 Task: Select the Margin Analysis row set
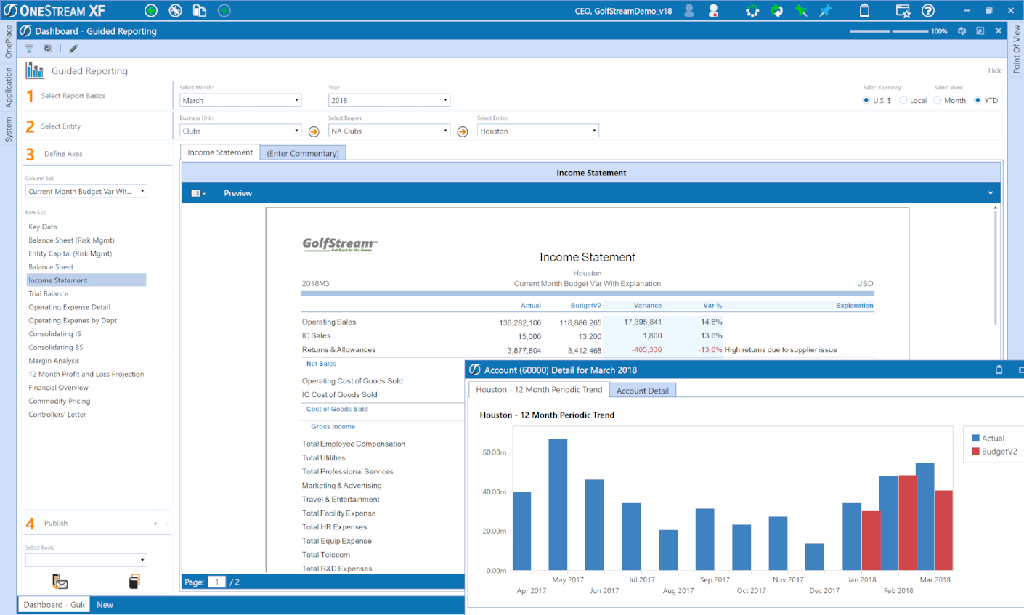(54, 361)
